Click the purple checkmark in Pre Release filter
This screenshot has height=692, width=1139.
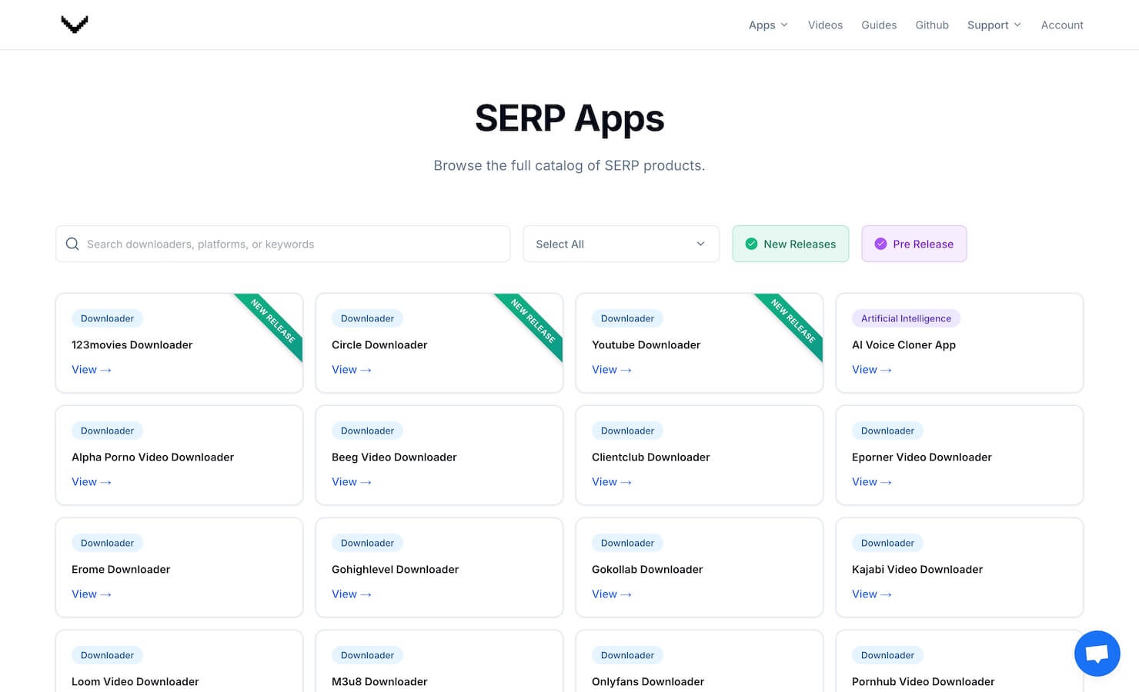(x=880, y=244)
